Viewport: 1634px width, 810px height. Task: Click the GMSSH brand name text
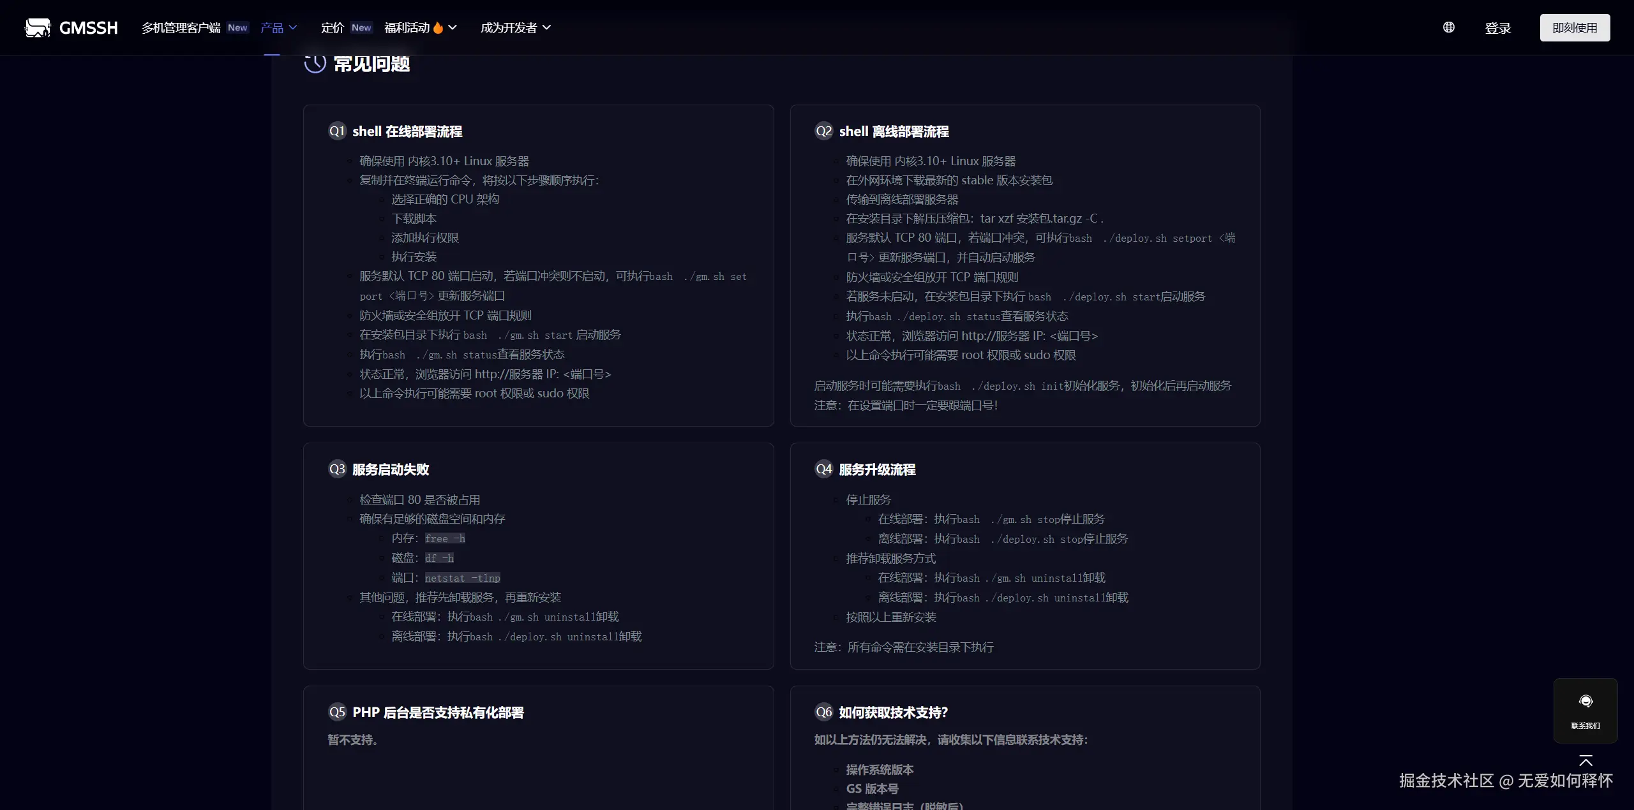(x=88, y=27)
